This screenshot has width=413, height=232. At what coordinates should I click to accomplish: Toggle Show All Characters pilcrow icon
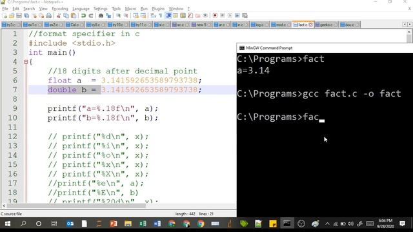(161, 15)
